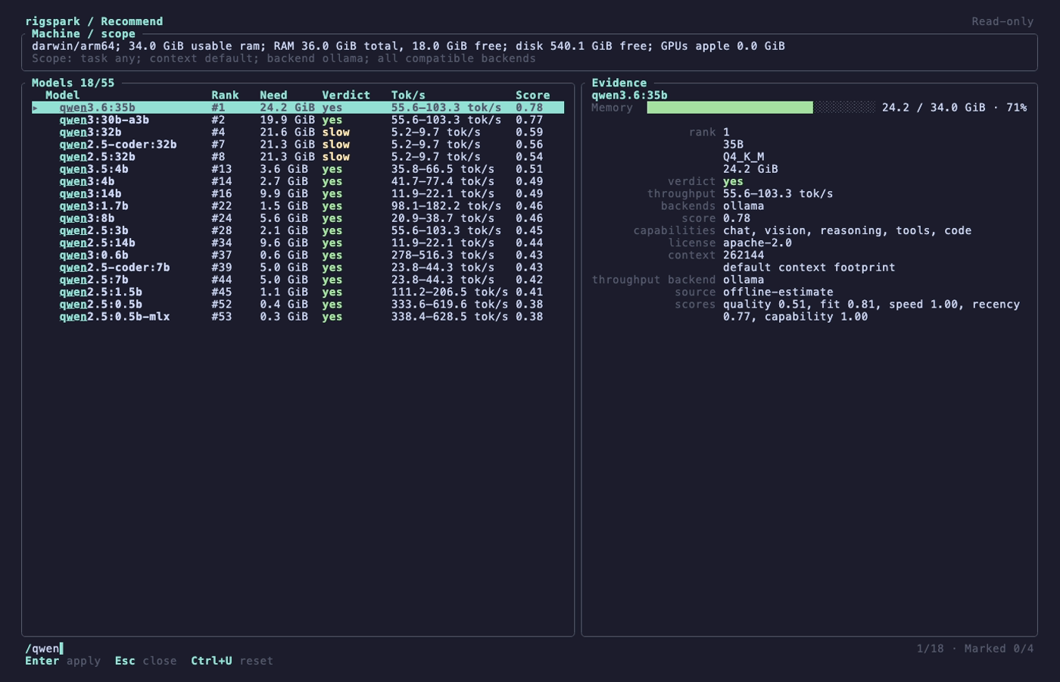This screenshot has height=682, width=1060.
Task: Select the qwen3.5:4b model row
Action: 298,169
